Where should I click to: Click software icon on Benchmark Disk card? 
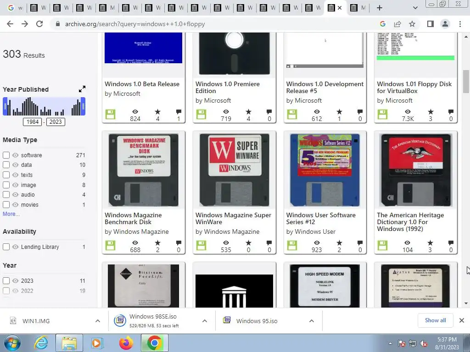[x=110, y=246]
